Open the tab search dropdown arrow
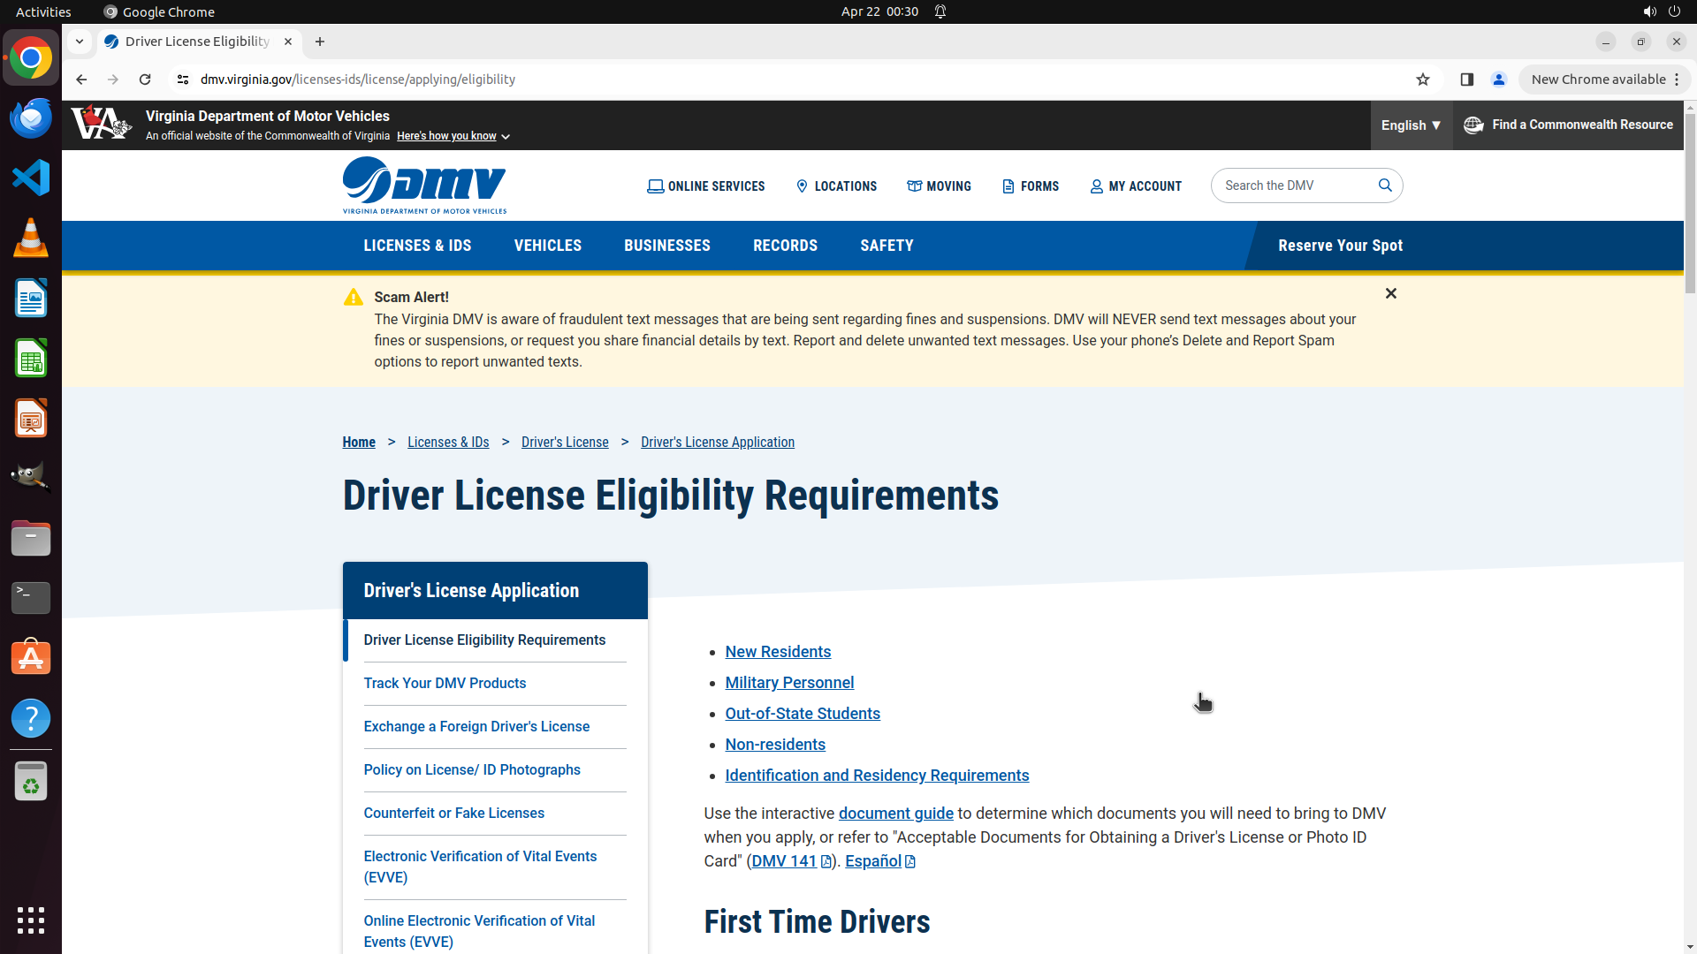The image size is (1697, 954). (80, 42)
